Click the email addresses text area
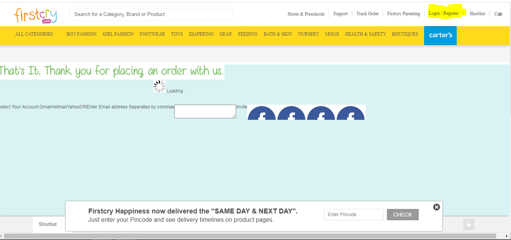The image size is (511, 240). point(205,111)
